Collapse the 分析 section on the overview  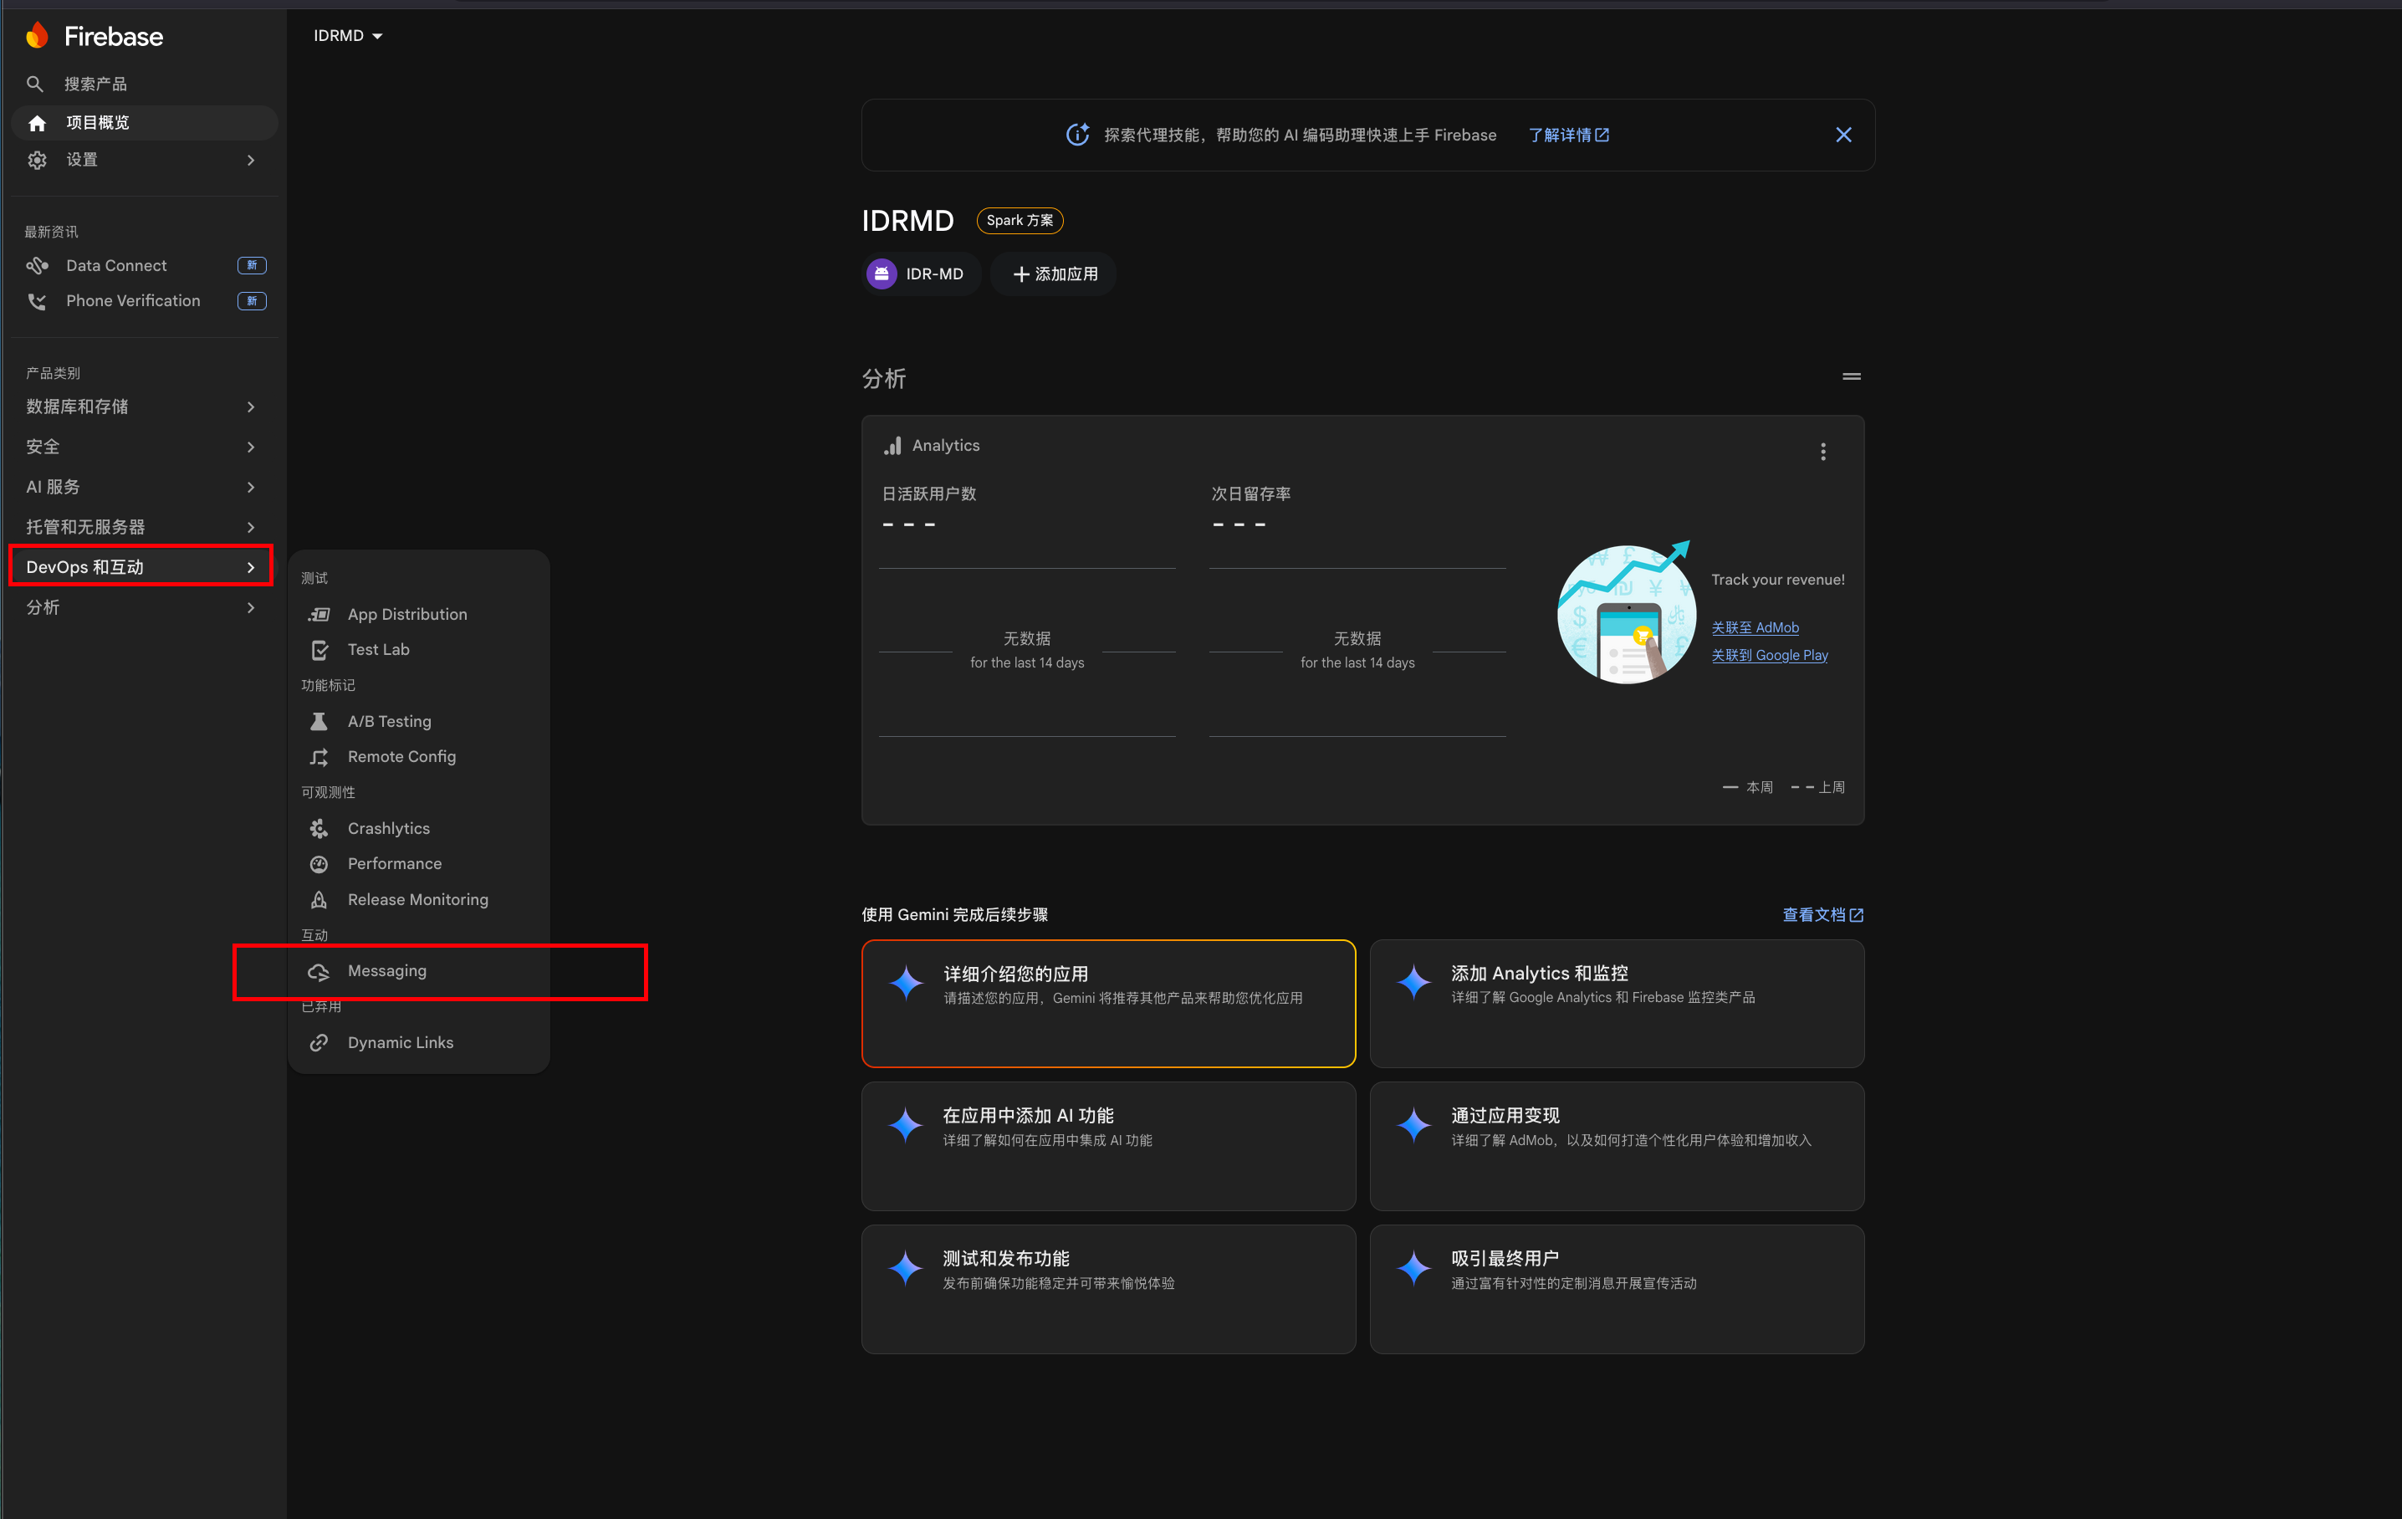click(1852, 377)
